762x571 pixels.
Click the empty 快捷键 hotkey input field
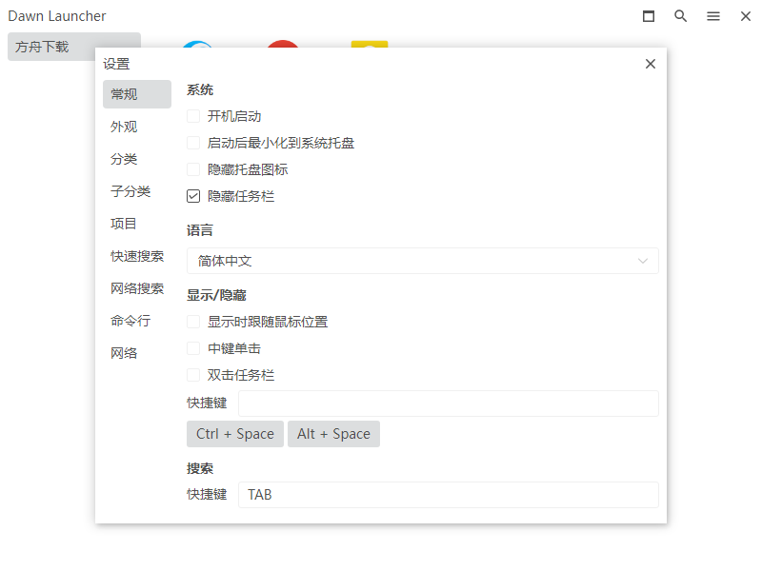coord(448,403)
